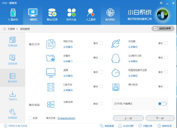The image size is (177, 128).
Task: Tick the 全选 select-all checkbox
Action: pos(30,118)
